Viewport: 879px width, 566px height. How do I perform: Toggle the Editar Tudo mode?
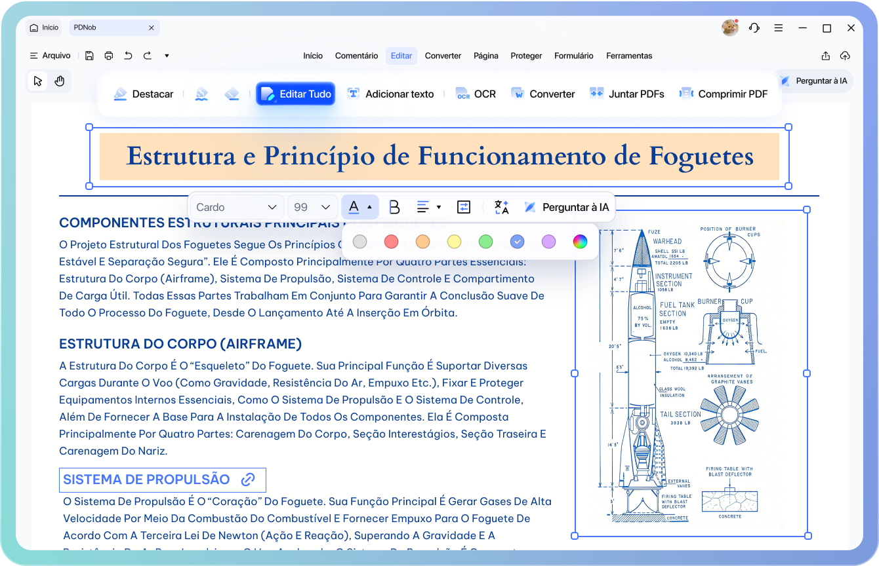tap(296, 94)
